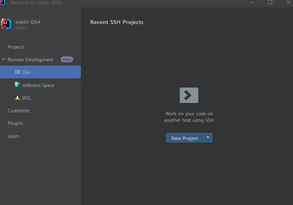Viewport: 293px width, 205px height.
Task: Open the Learn section
Action: click(13, 136)
